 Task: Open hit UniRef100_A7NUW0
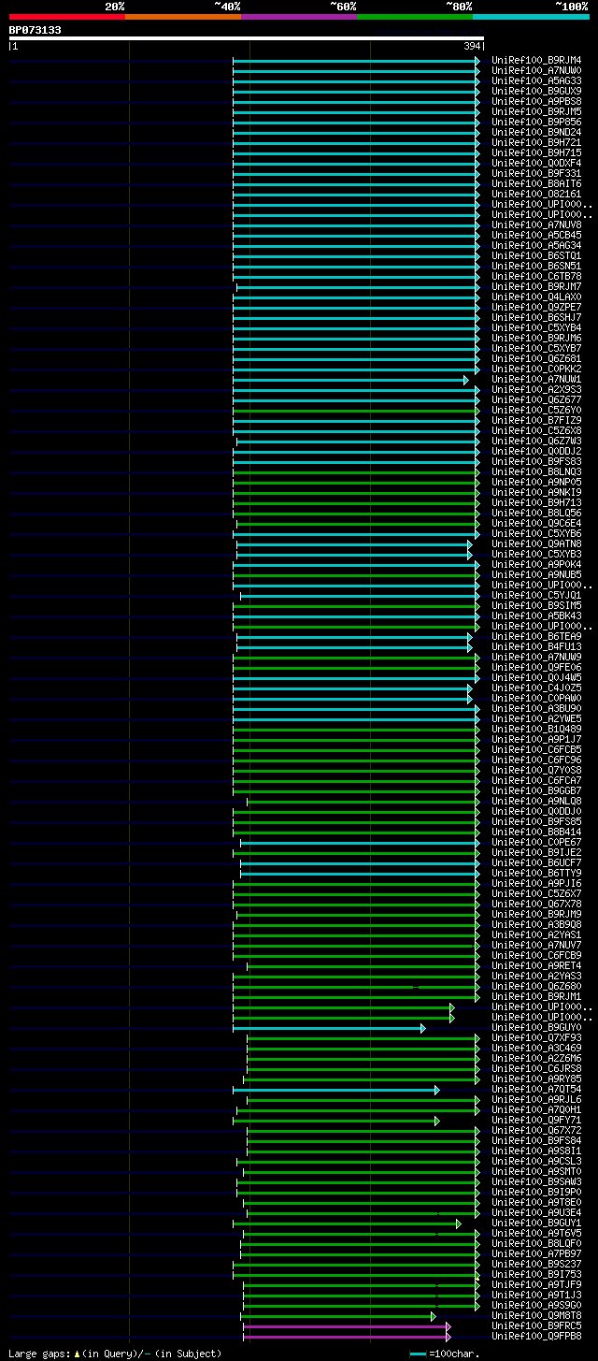tap(536, 70)
